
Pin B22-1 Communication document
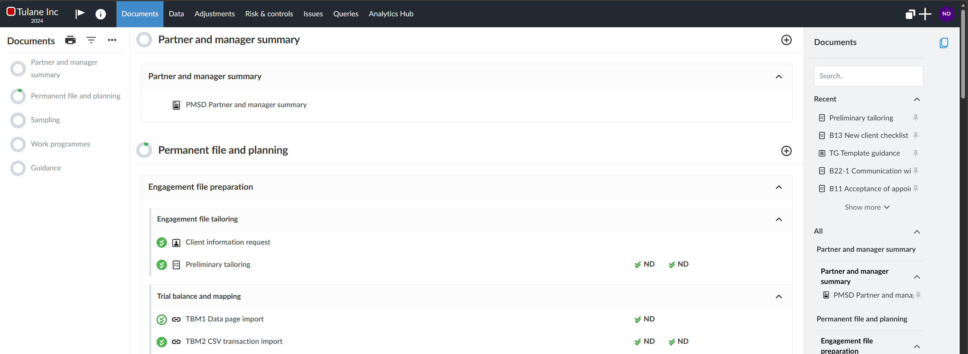[x=916, y=171]
